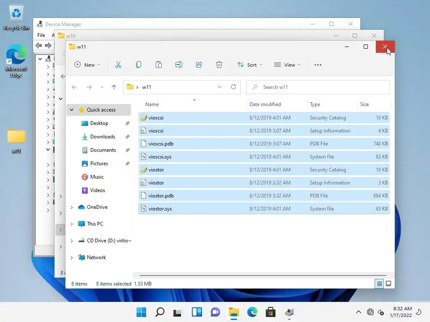The width and height of the screenshot is (430, 322).
Task: Open the address bar history dropdown chevron
Action: click(220, 87)
